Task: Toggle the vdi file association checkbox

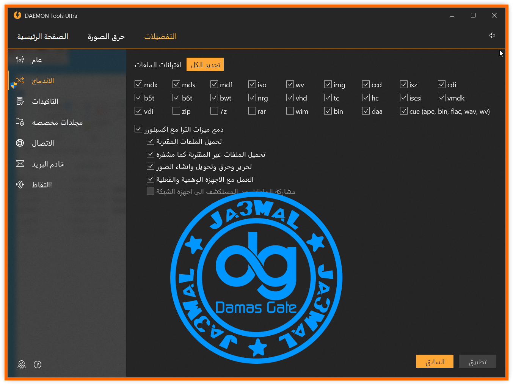Action: pos(138,111)
